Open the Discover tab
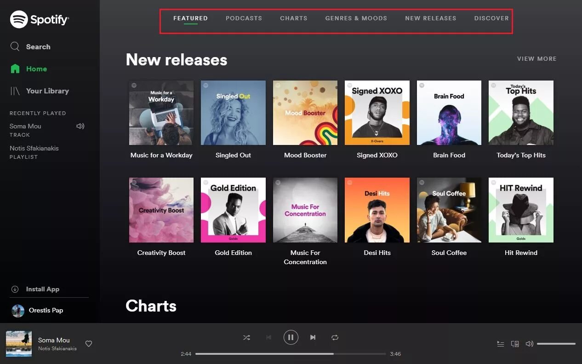This screenshot has width=582, height=364. (491, 18)
